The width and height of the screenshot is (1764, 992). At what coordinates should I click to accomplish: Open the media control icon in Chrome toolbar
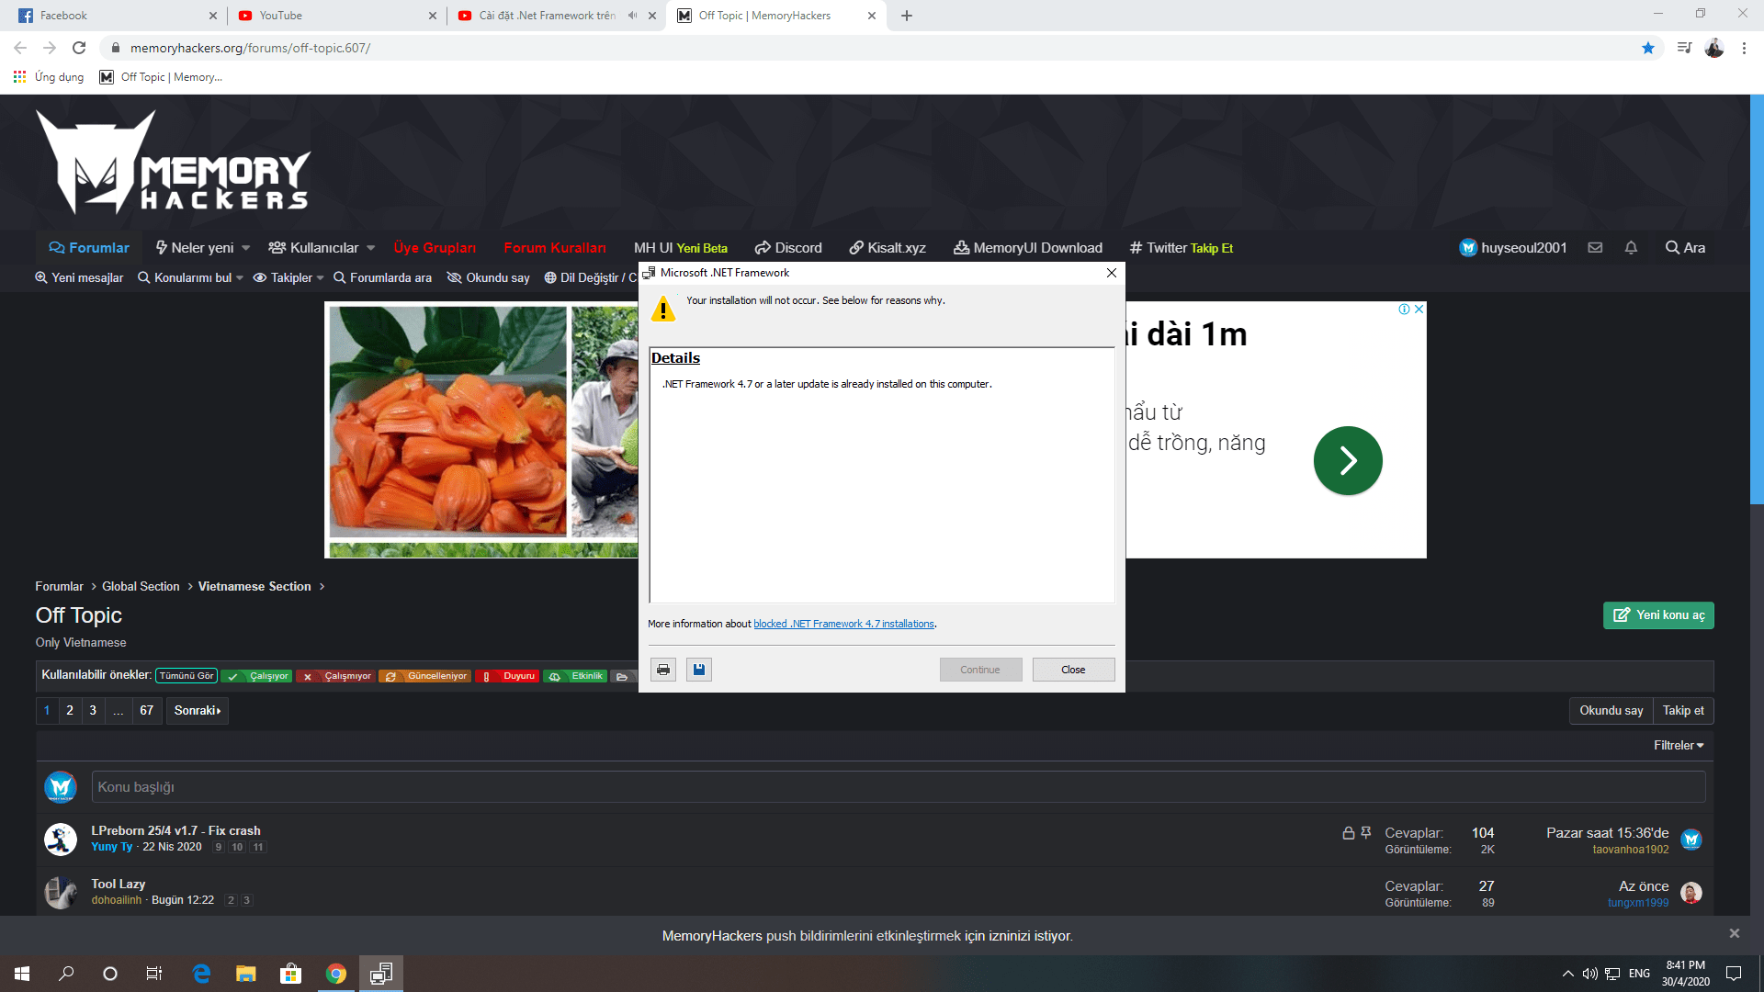1684,48
